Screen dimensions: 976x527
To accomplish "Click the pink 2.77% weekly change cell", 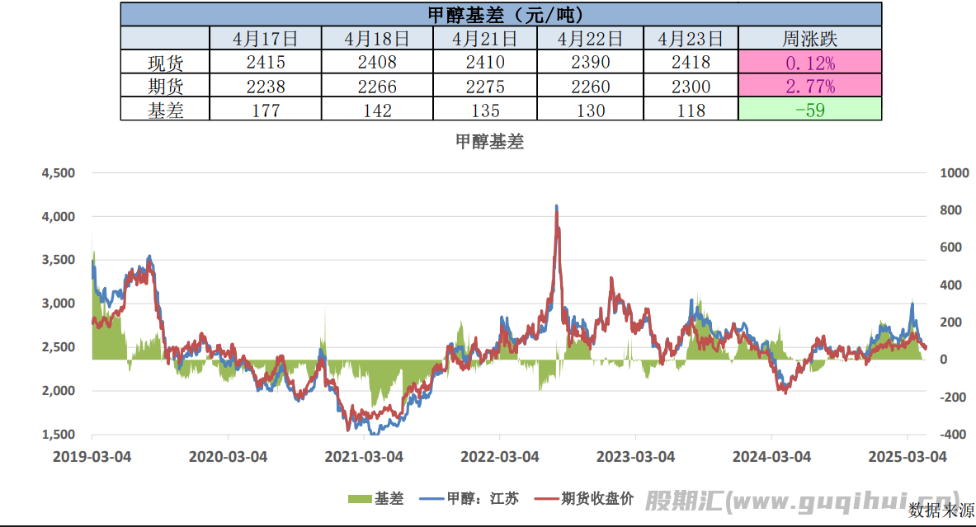I will tap(809, 86).
